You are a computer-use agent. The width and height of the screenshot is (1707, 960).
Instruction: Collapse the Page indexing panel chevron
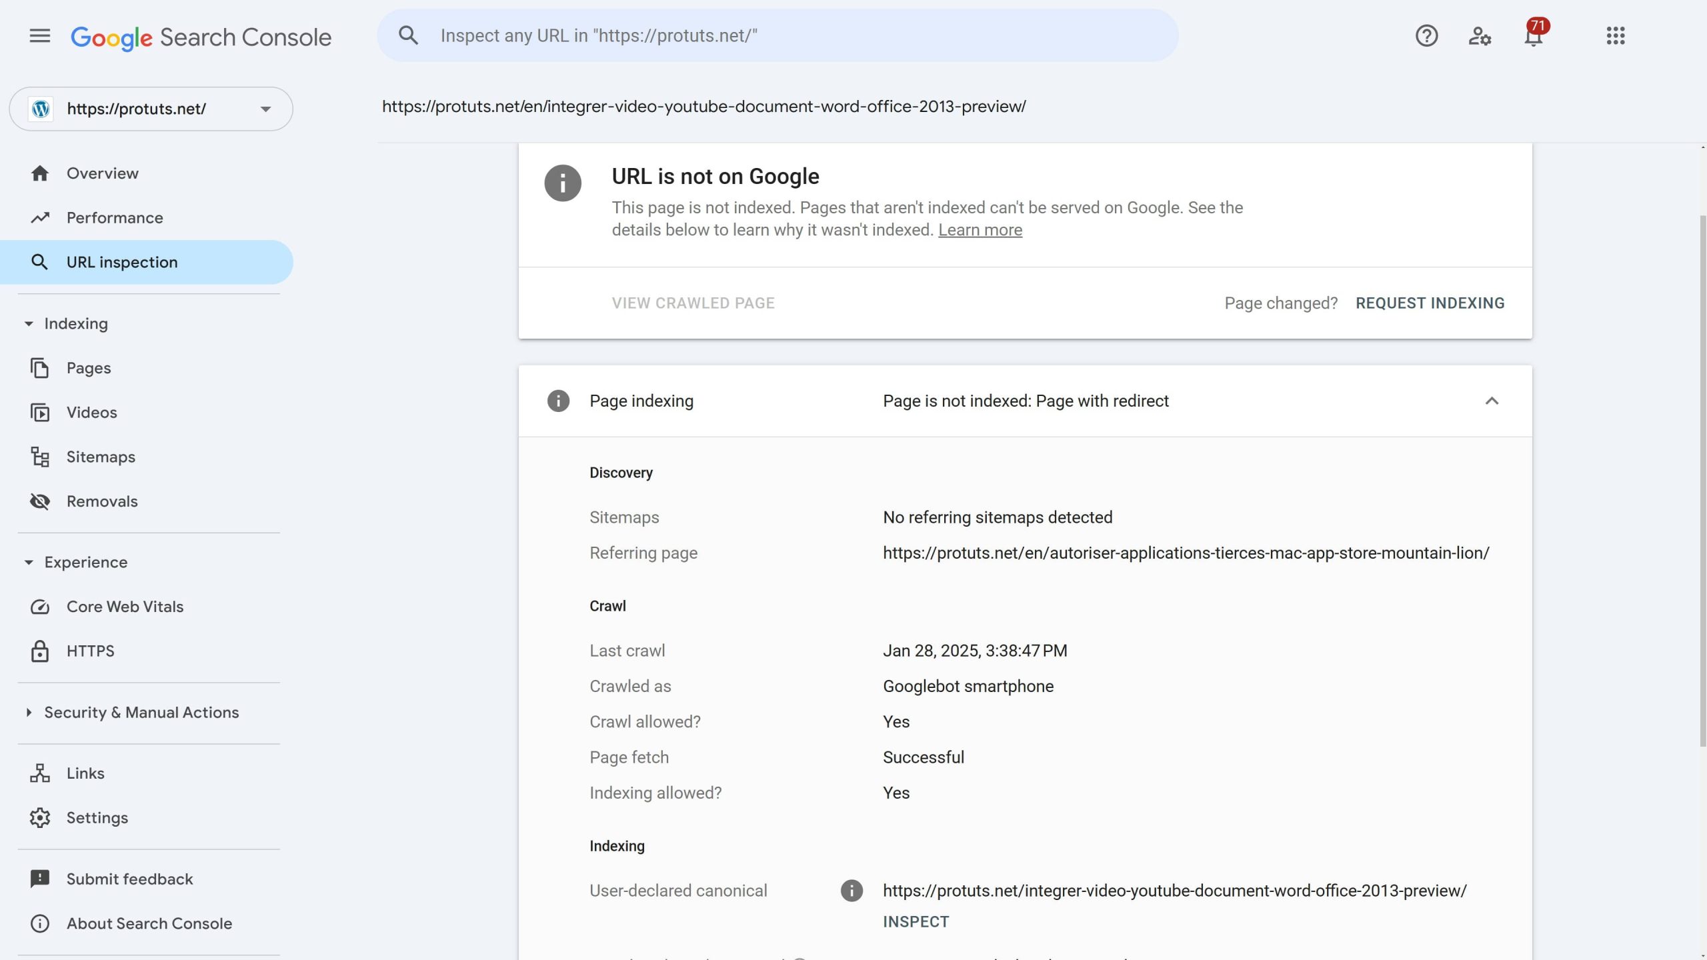(1492, 401)
